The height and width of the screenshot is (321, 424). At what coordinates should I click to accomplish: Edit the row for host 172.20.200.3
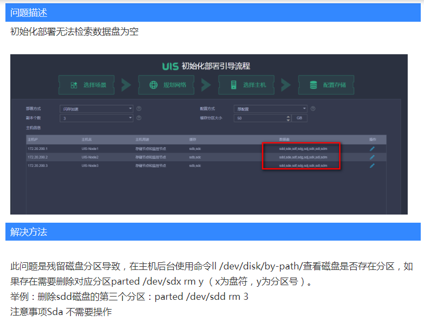[372, 166]
